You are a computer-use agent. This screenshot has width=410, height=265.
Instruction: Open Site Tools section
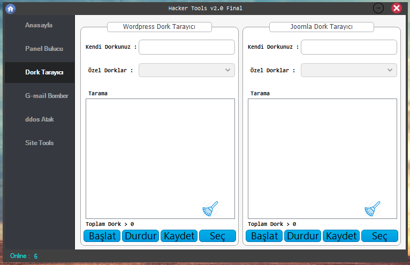(x=39, y=143)
